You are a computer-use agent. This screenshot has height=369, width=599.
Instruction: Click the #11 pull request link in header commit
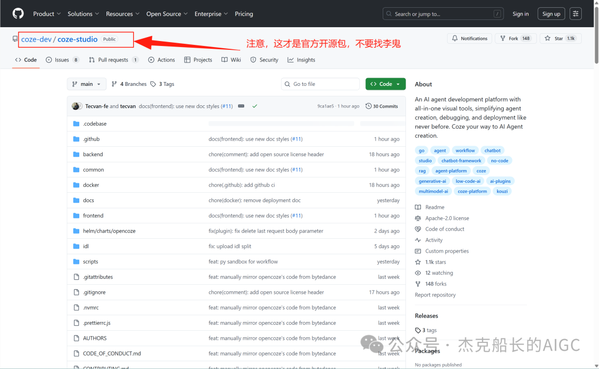point(226,106)
